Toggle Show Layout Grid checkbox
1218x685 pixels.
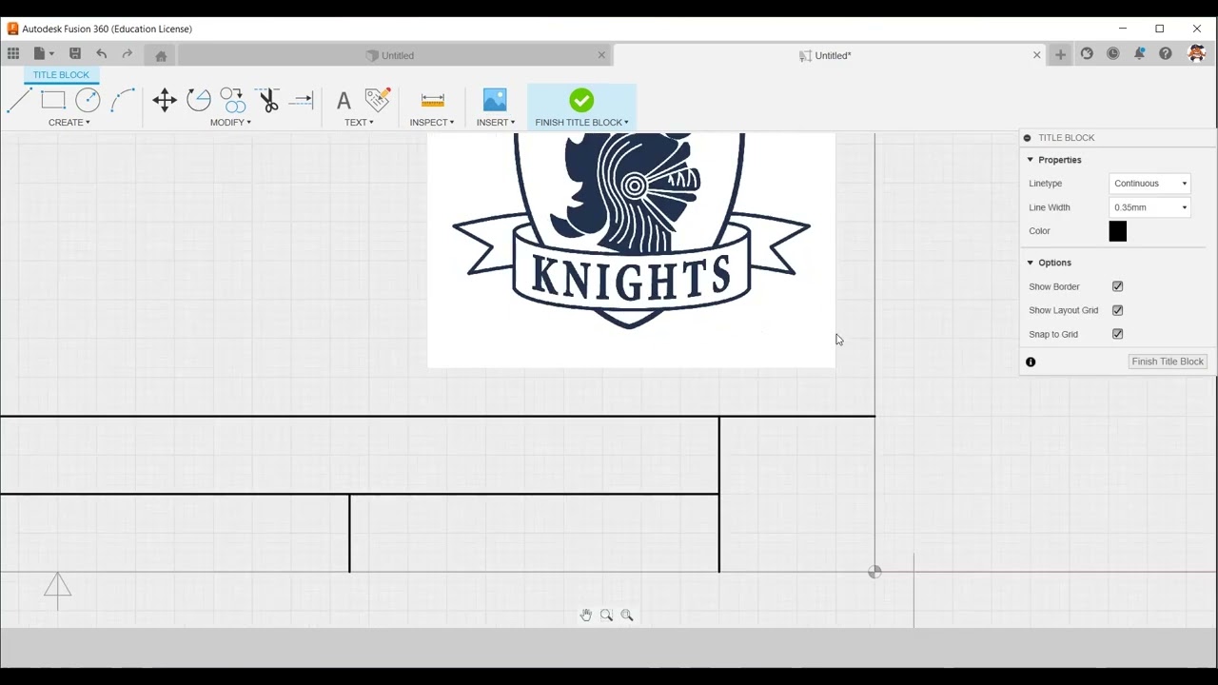pyautogui.click(x=1118, y=310)
